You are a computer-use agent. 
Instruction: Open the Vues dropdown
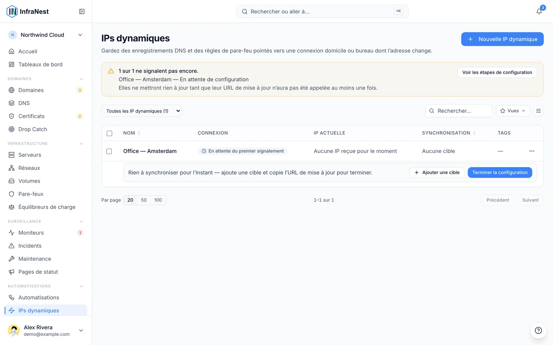pos(513,111)
